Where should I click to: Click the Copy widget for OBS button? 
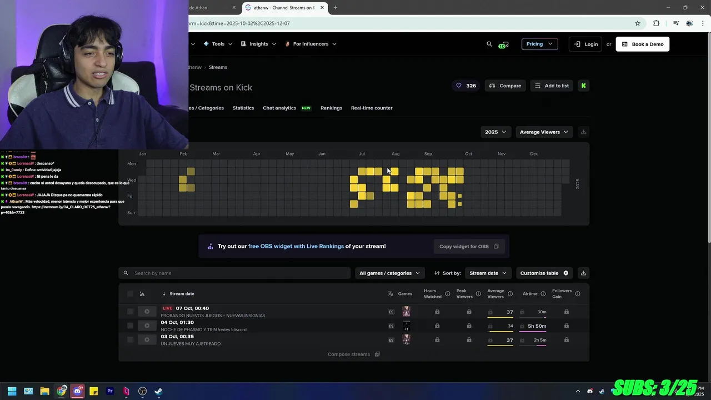[x=469, y=246]
